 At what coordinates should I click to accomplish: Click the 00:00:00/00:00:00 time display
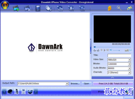[121, 44]
